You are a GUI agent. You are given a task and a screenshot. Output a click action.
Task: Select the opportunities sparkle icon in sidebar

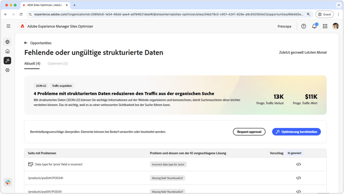[7, 61]
